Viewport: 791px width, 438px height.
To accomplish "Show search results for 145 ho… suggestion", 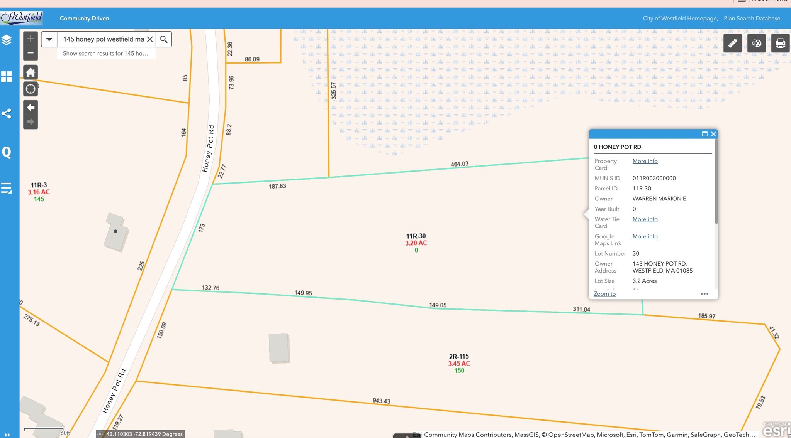I will 105,53.
